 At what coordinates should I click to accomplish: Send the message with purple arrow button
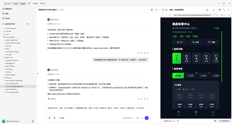147,118
